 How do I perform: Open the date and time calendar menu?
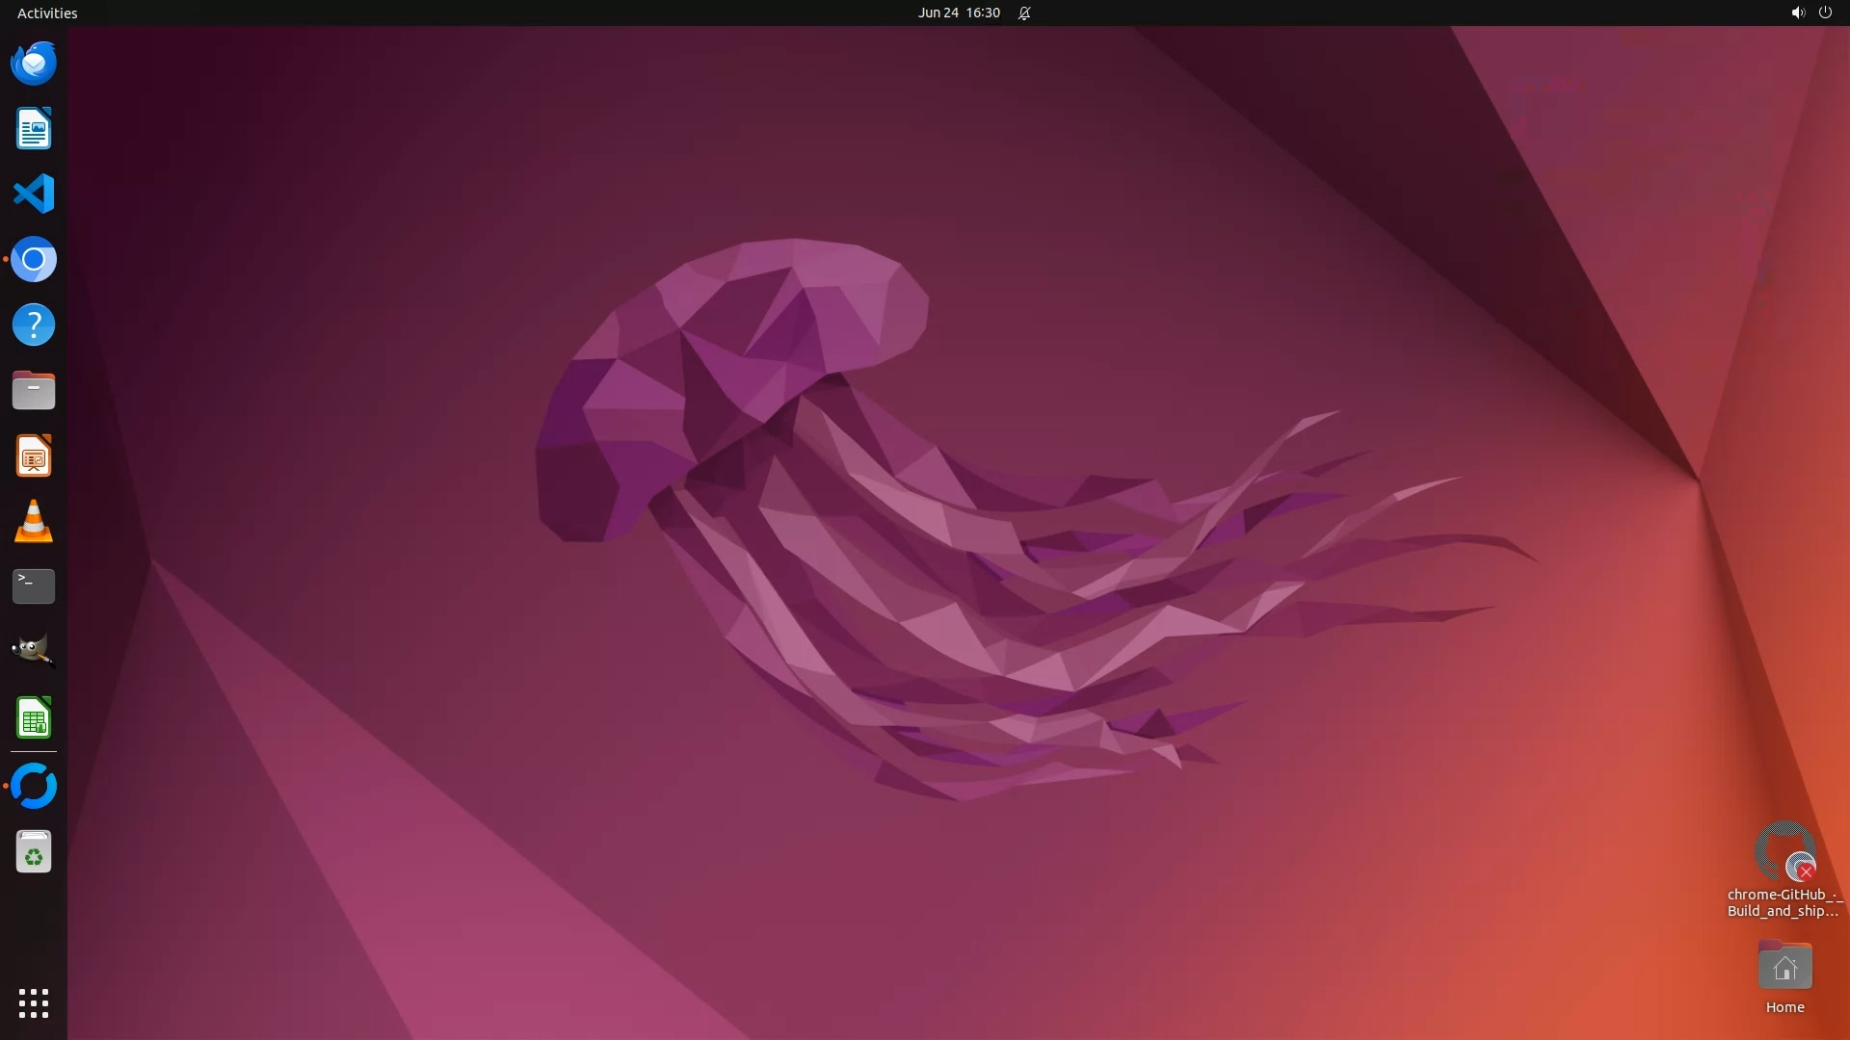pyautogui.click(x=958, y=13)
